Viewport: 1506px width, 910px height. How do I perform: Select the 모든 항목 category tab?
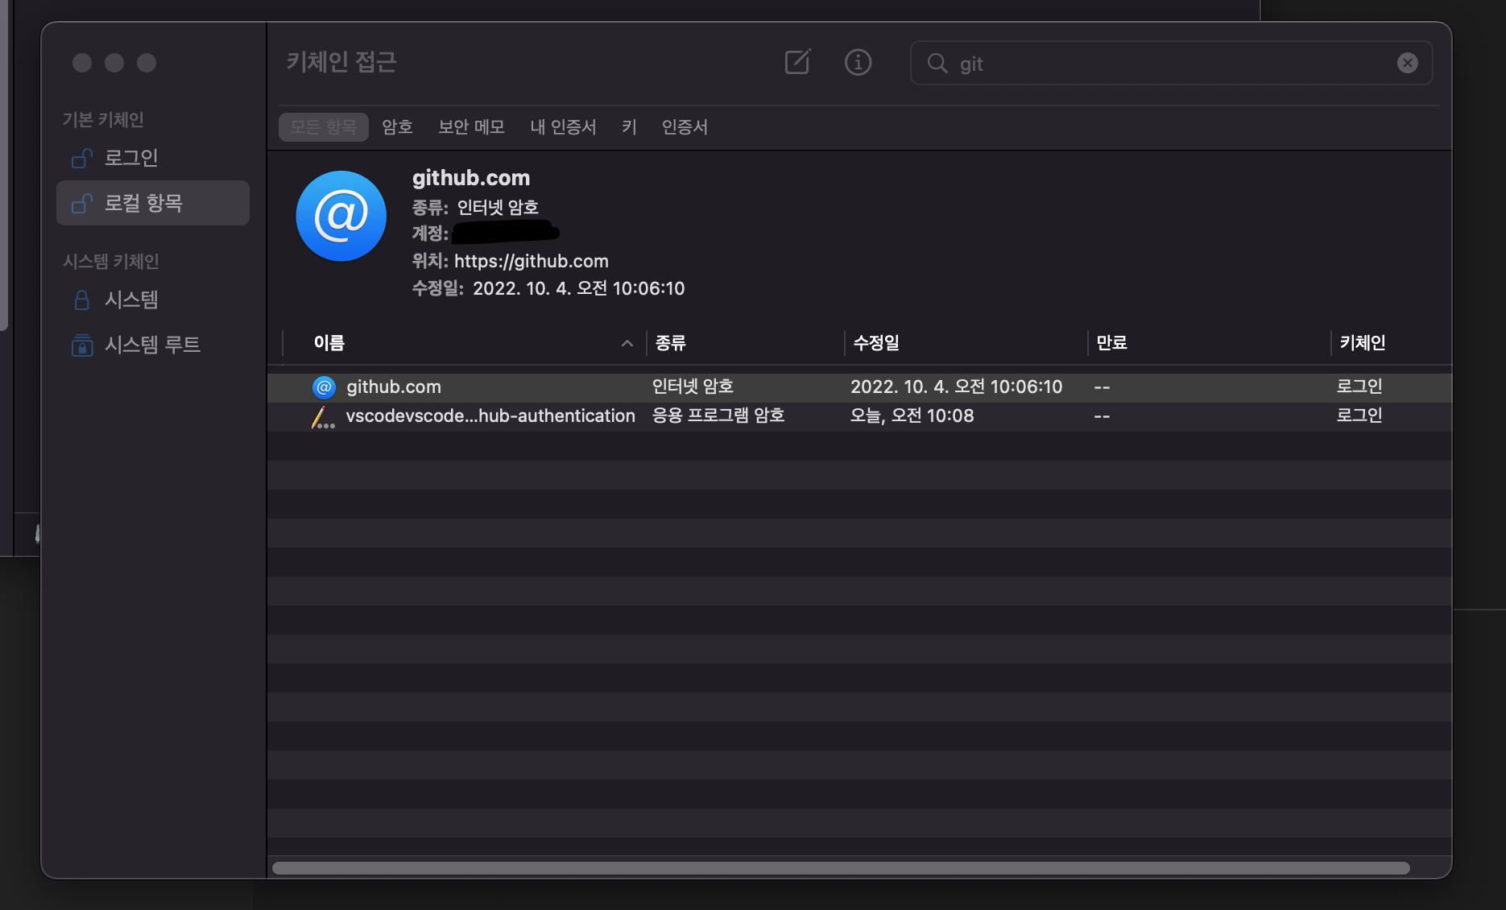coord(323,126)
